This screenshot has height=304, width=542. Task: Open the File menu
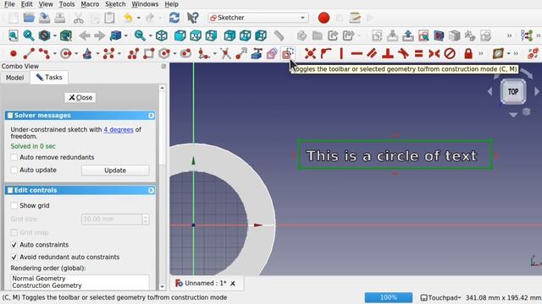(9, 4)
